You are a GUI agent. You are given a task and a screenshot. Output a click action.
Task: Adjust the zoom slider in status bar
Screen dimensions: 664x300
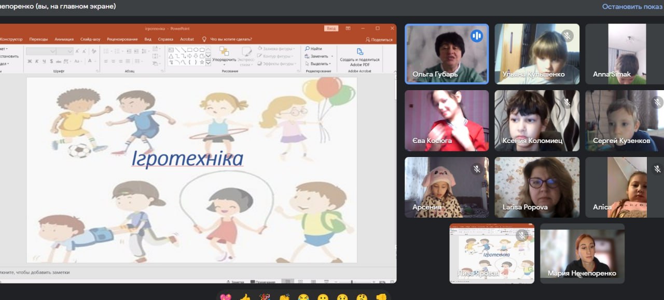pyautogui.click(x=352, y=282)
